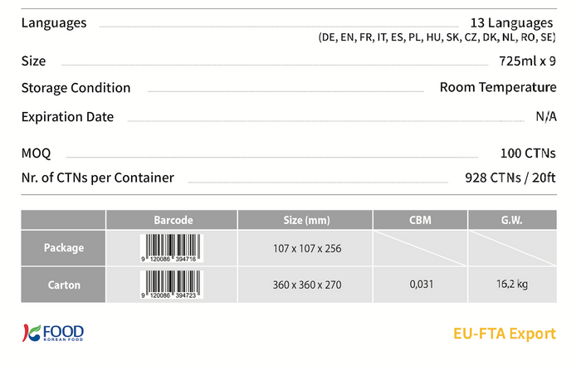Click the language codes list in parentheses

[x=437, y=37]
